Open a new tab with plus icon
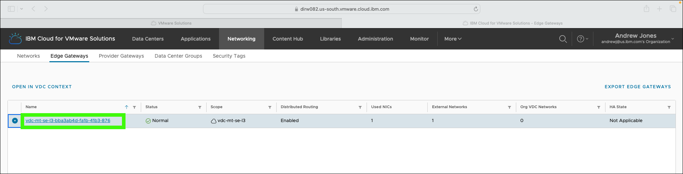The image size is (683, 174). tap(659, 9)
